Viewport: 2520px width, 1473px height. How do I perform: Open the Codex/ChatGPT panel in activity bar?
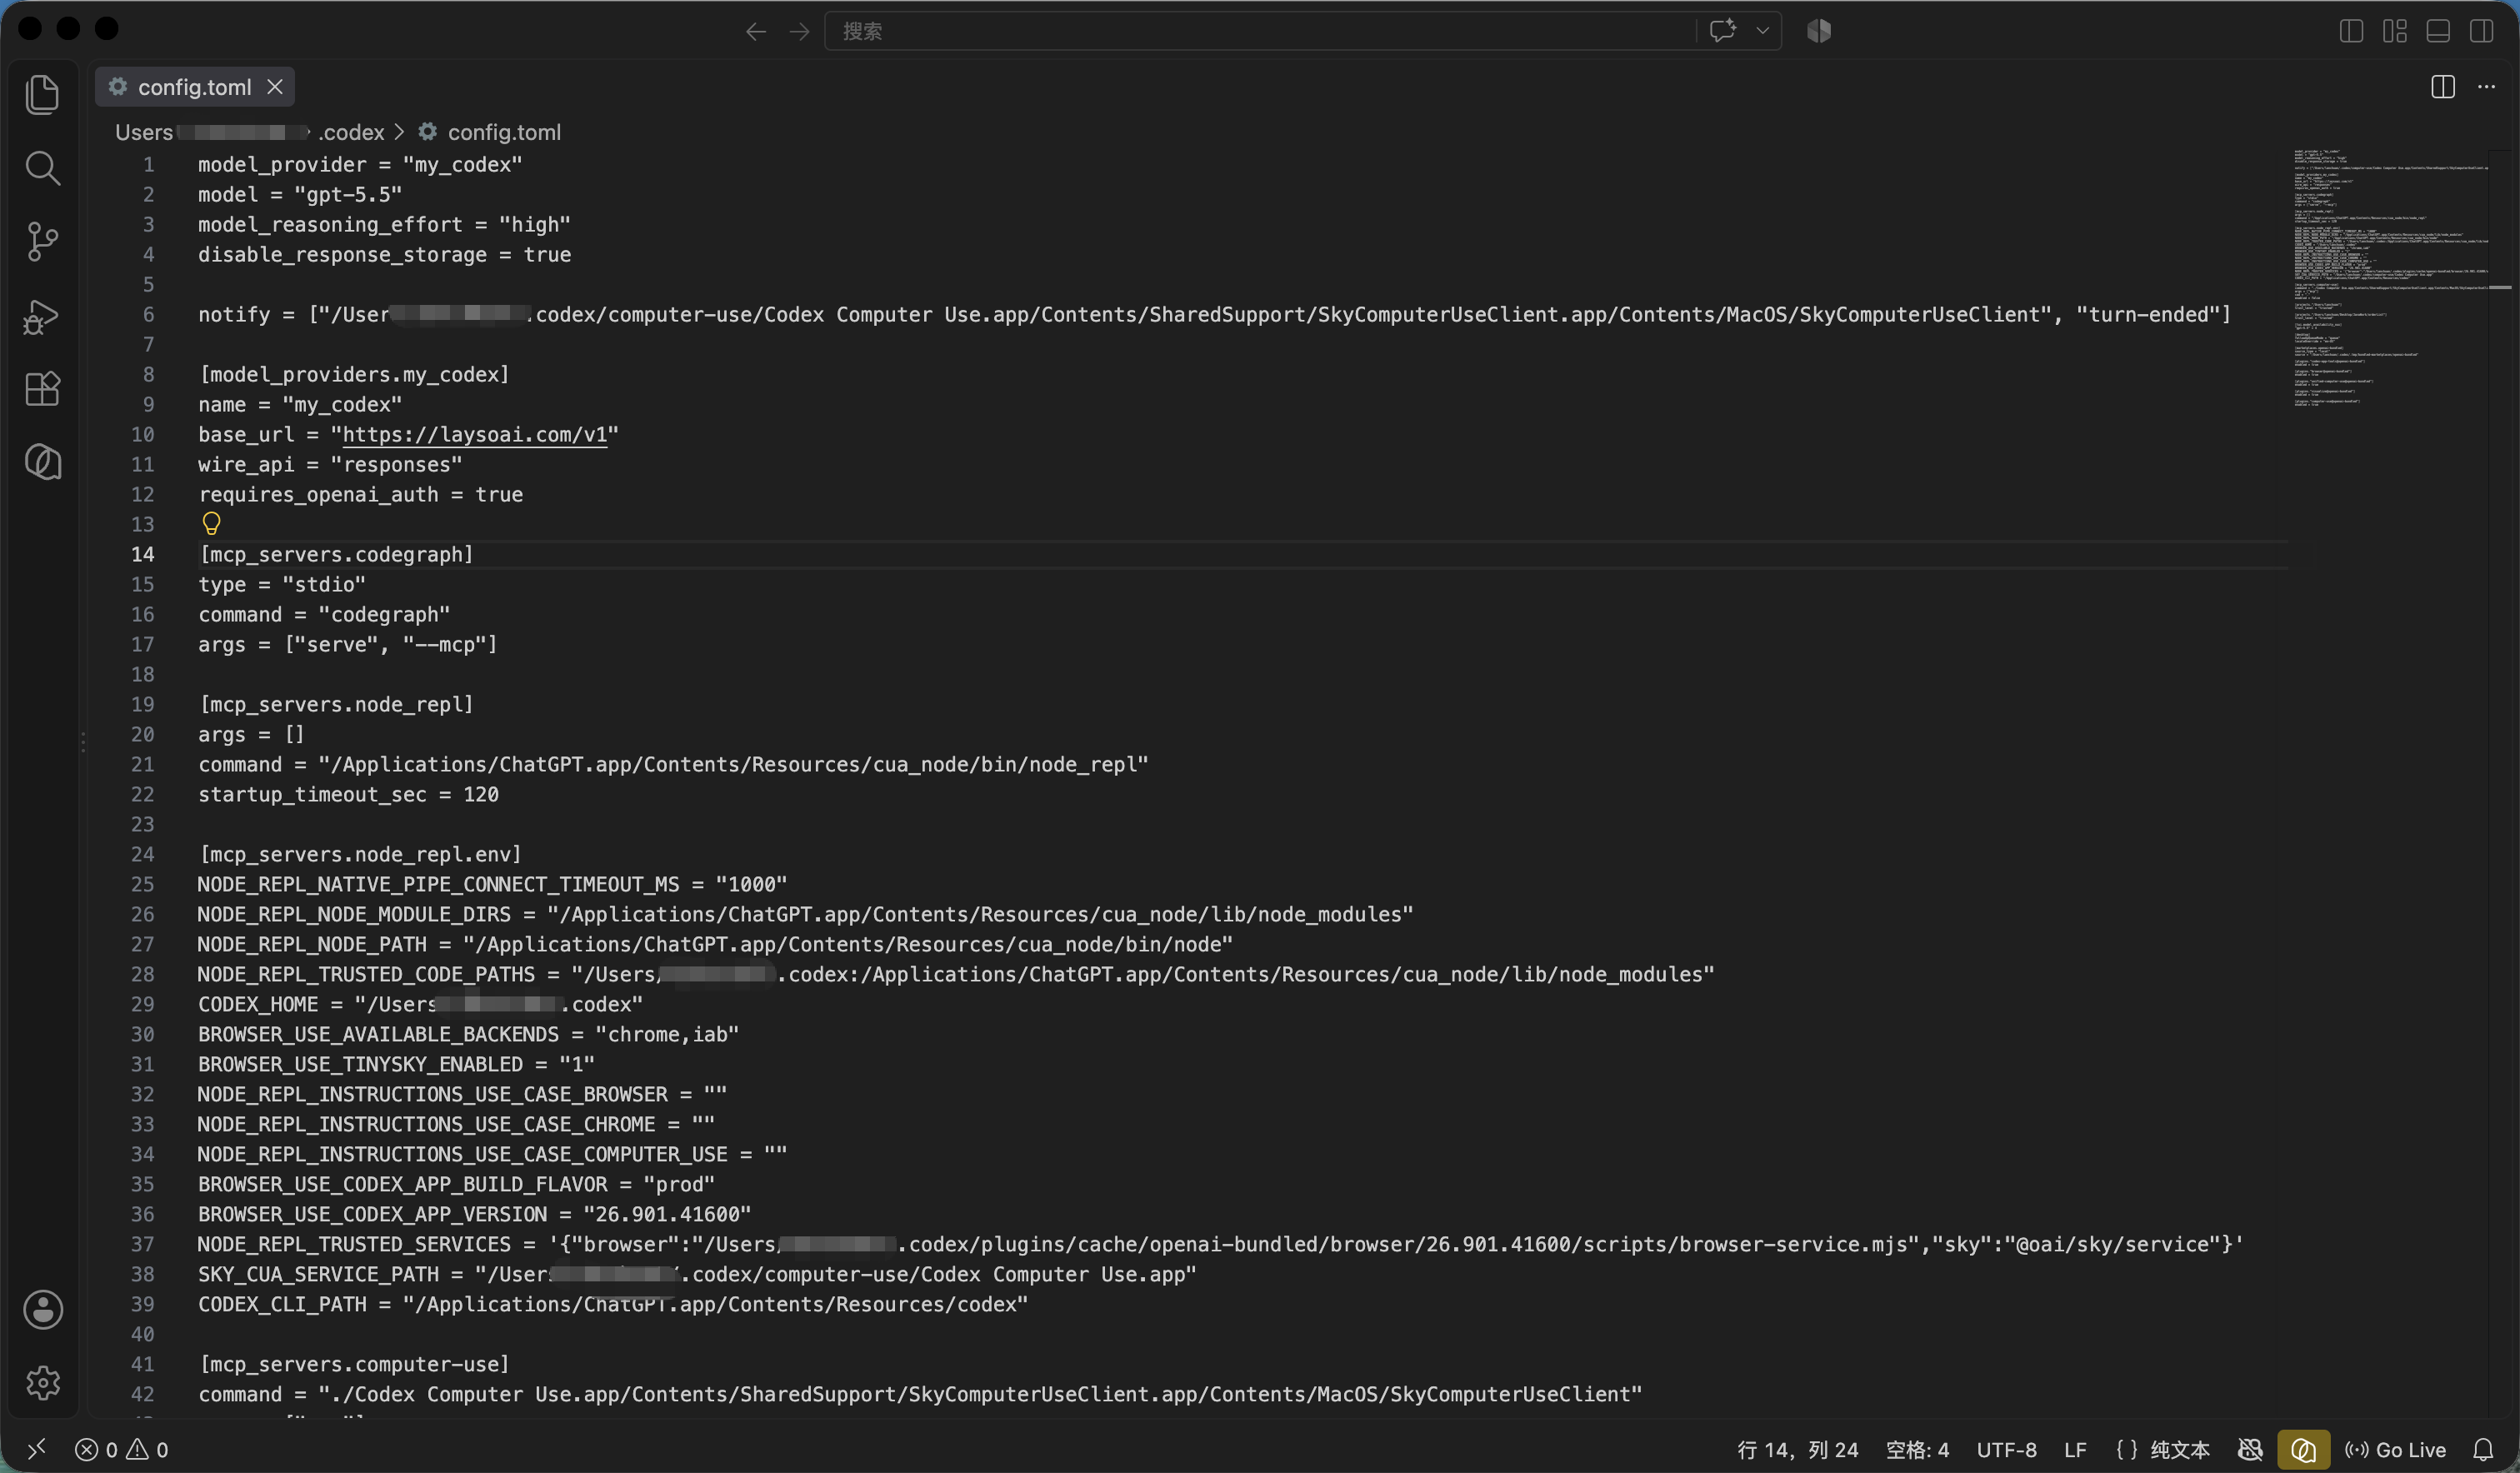click(x=42, y=462)
